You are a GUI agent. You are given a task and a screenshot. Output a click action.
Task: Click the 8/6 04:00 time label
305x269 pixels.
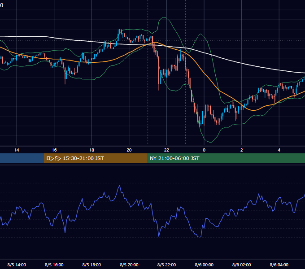click(x=279, y=265)
